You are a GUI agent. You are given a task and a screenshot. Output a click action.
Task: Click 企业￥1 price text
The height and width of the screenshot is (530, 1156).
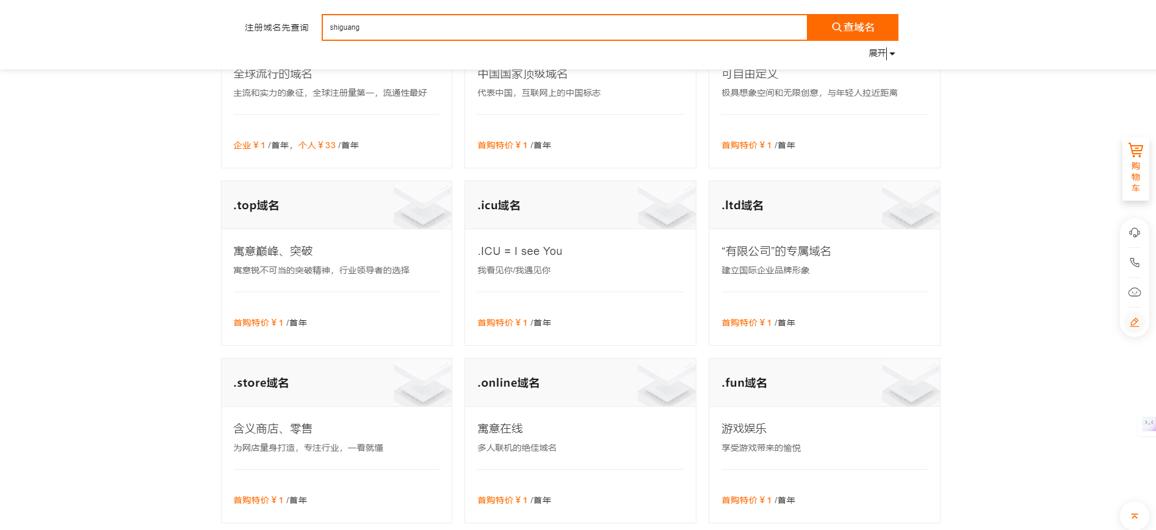click(249, 145)
